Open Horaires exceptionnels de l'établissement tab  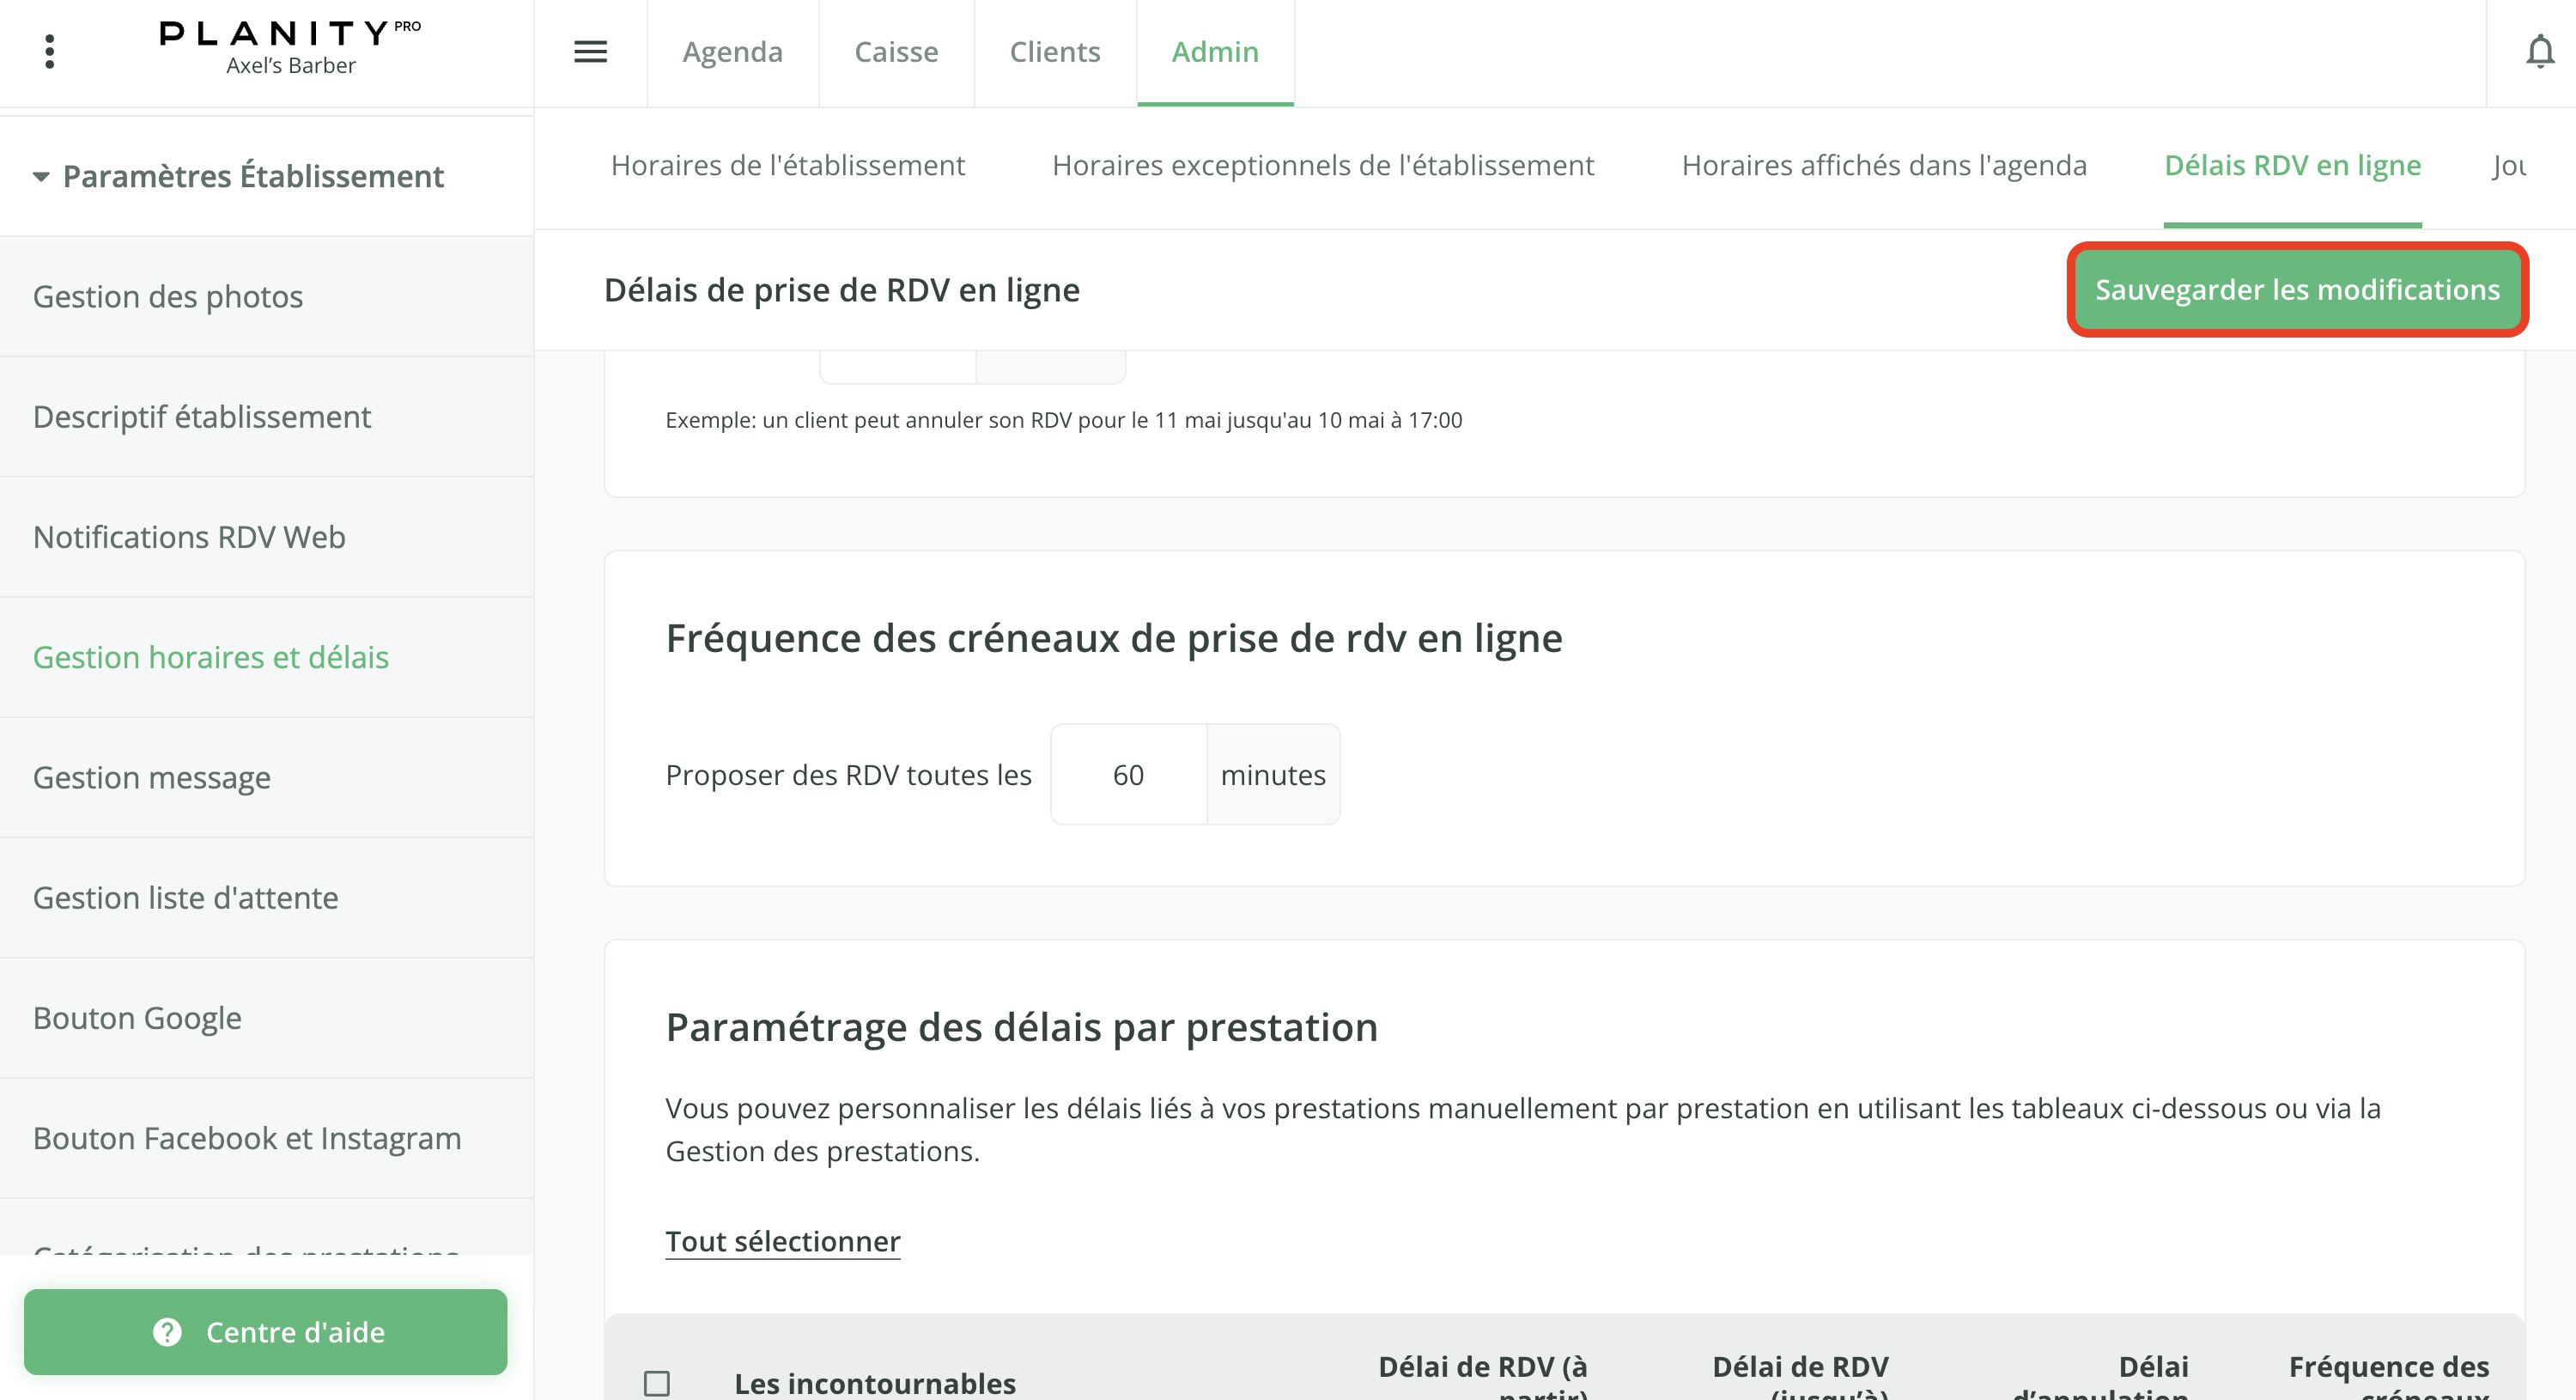(1322, 165)
